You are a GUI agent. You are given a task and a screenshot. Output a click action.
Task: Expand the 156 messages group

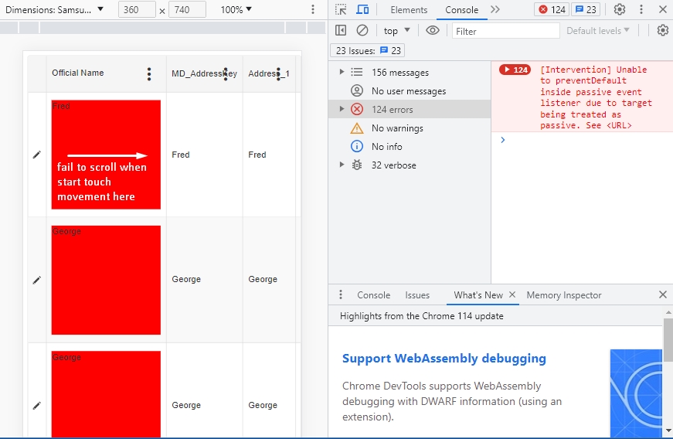[342, 72]
